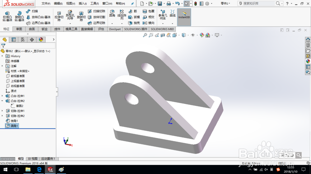Viewport: 311px width, 174px height.
Task: Expand the History tree node
Action: click(2, 56)
